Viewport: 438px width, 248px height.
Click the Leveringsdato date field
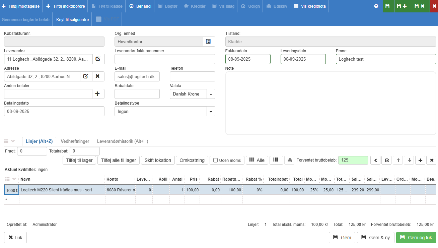tap(303, 59)
